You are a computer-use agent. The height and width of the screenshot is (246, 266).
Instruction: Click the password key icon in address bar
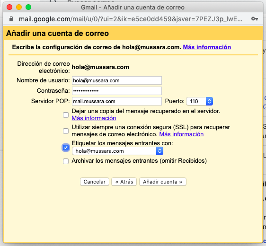(255, 18)
